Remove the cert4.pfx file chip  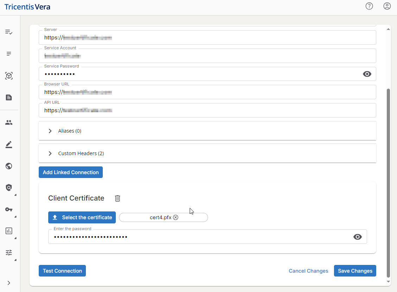click(176, 217)
